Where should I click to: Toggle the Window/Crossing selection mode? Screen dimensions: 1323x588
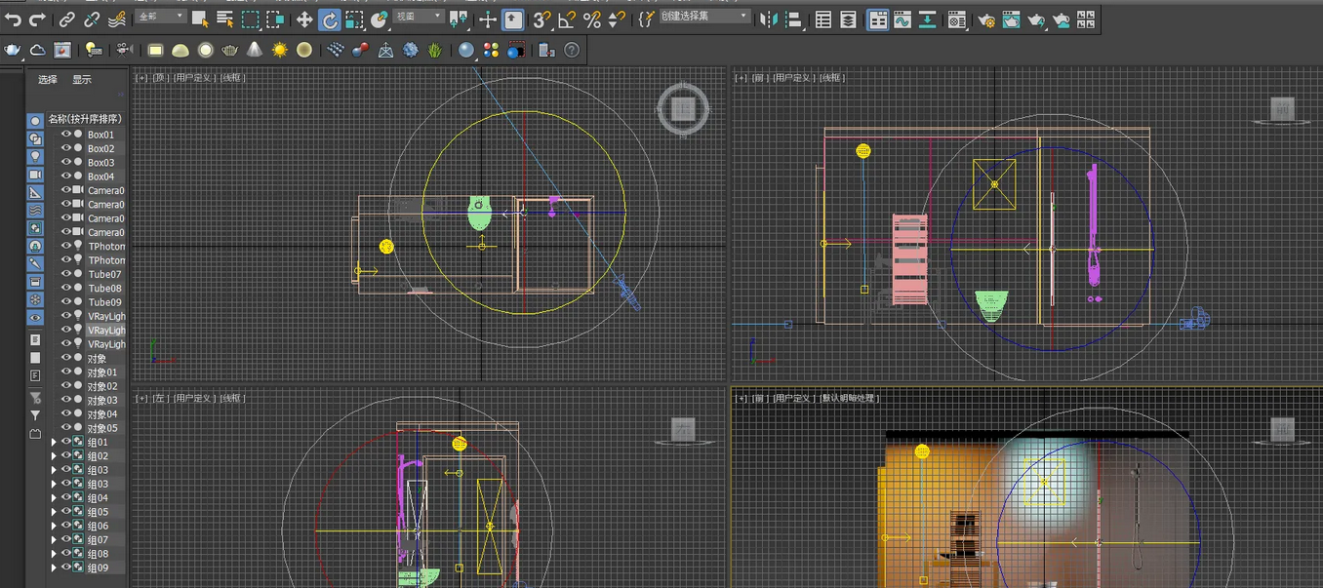point(275,19)
